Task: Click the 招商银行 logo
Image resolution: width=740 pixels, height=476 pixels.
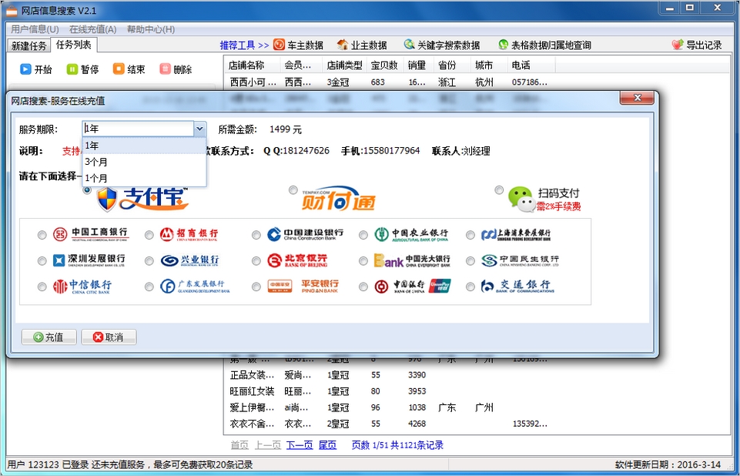Action: [x=189, y=234]
